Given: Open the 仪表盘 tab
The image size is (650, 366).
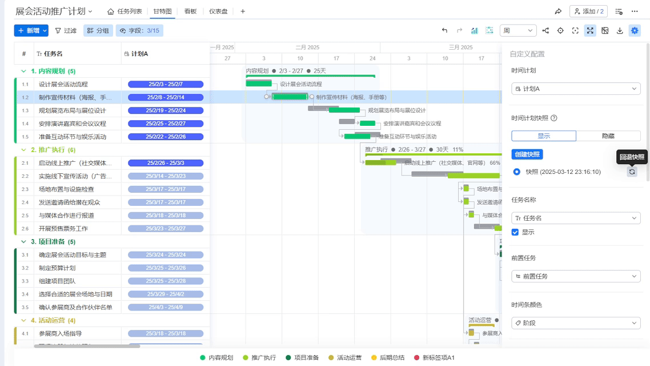Looking at the screenshot, I should 218,11.
